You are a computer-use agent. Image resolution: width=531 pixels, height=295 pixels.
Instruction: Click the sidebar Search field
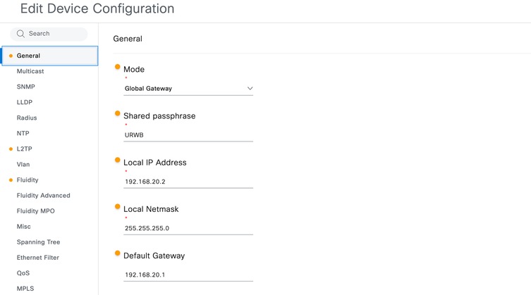[49, 34]
